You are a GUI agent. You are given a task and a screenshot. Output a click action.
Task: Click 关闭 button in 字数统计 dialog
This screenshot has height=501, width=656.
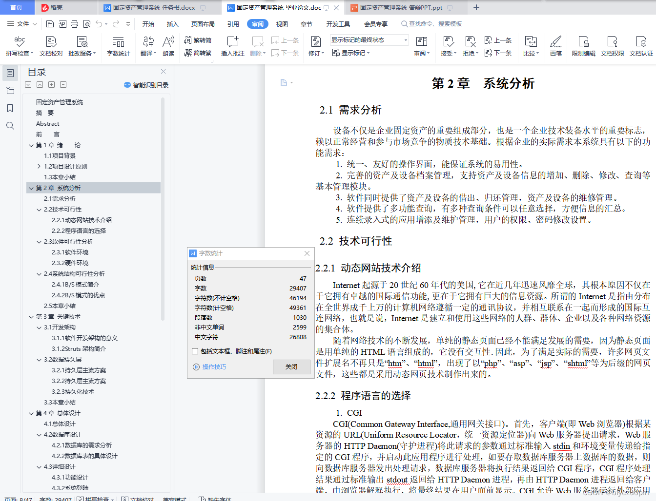pos(291,366)
